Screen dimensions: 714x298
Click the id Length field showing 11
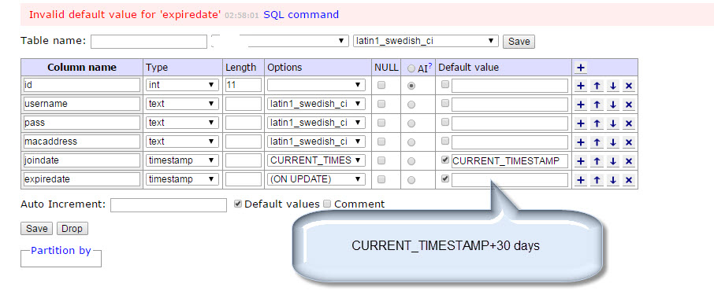[244, 85]
